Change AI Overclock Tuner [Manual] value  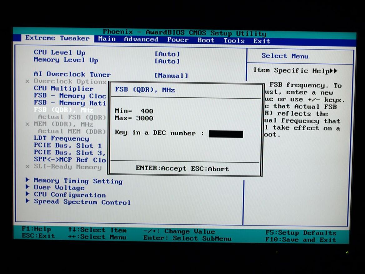[171, 76]
